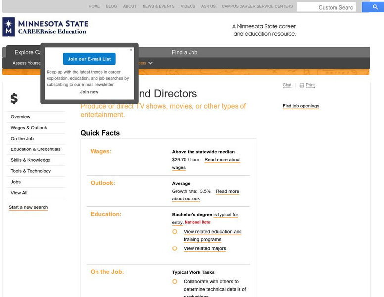Open the ABOUT menu item
Image resolution: width=384 pixels, height=297 pixels.
point(130,6)
